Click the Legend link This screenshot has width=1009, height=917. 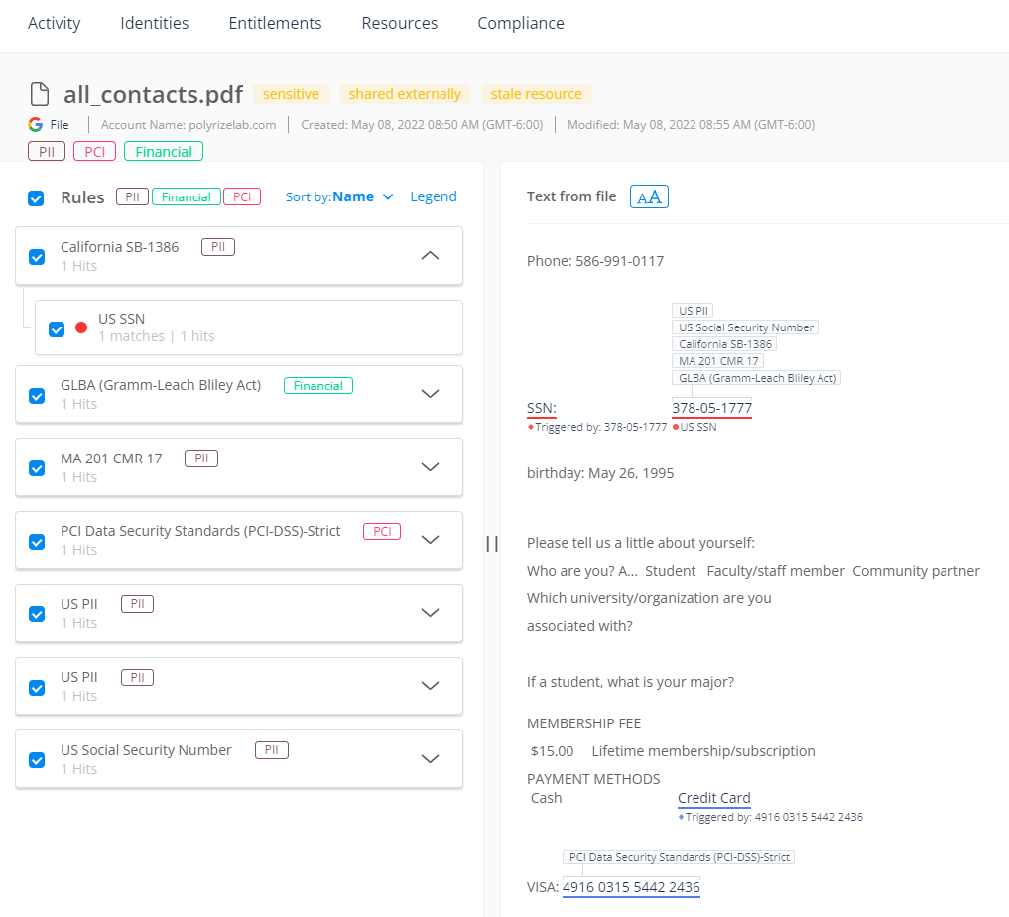click(434, 196)
